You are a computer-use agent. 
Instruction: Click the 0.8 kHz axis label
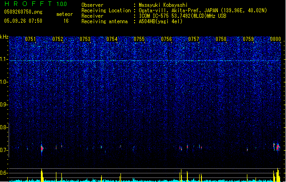tap(4, 127)
